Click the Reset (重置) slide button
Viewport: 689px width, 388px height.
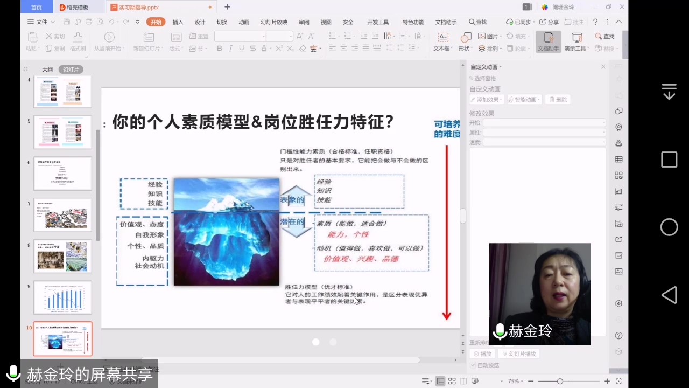click(199, 36)
